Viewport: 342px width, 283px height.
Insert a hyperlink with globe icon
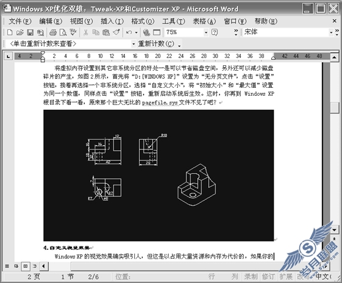(x=147, y=32)
